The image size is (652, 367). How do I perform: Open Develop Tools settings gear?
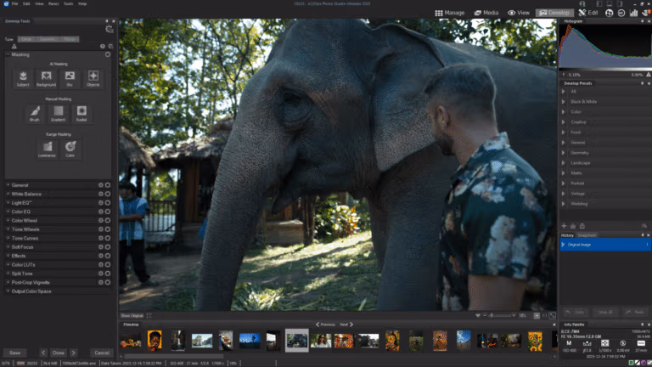109,29
